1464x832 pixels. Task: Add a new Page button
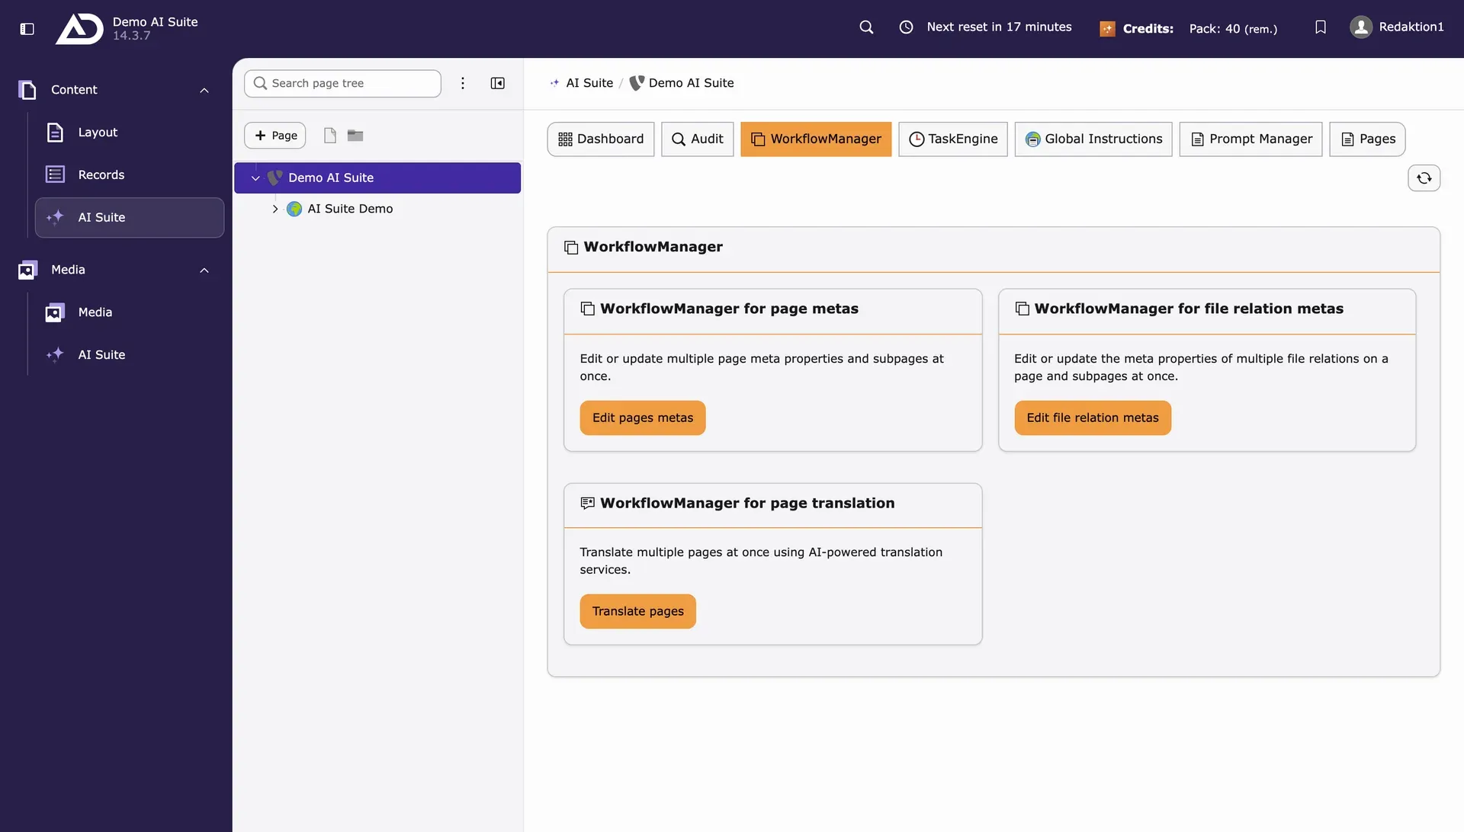coord(275,136)
